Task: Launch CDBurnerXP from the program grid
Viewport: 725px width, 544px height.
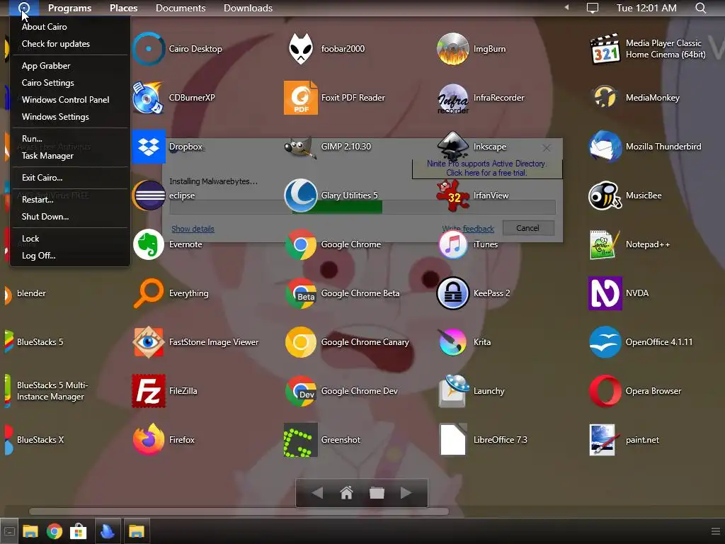Action: click(149, 98)
